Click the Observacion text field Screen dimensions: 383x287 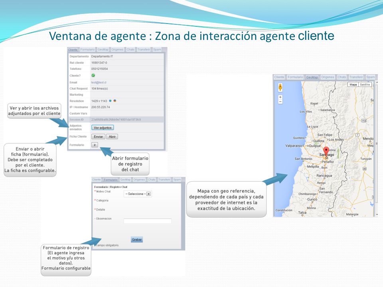148,221
